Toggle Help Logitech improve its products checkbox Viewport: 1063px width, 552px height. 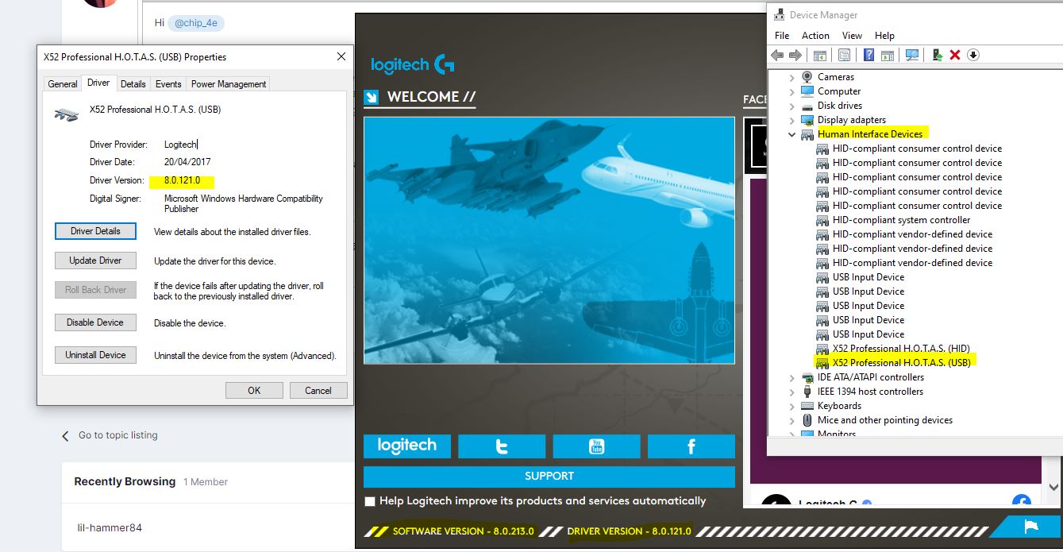[369, 501]
